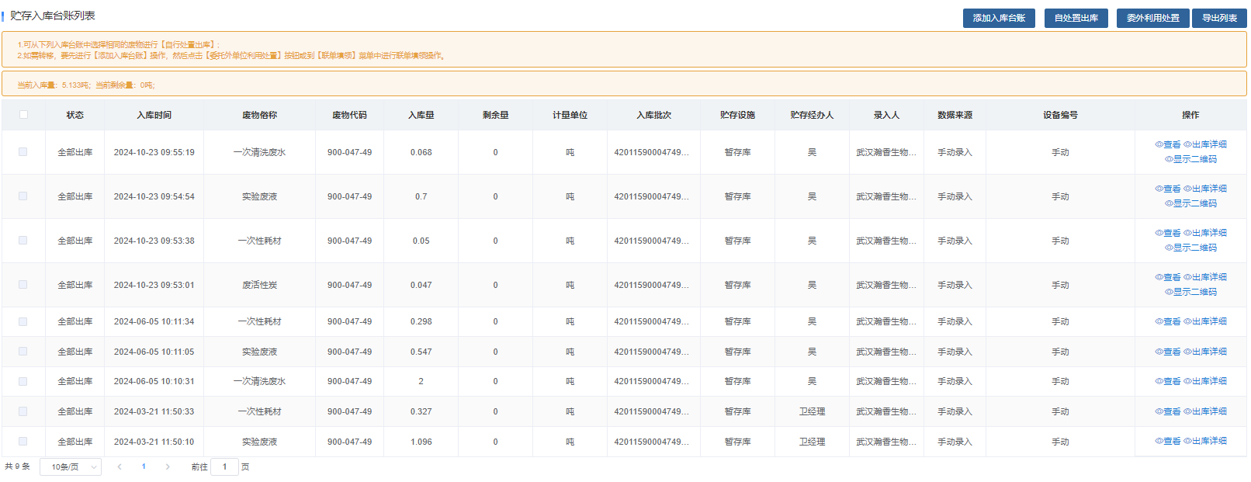Open 出库详细 on the 11:50:33 row
Screen dimensions: 1251x482
(x=1205, y=411)
